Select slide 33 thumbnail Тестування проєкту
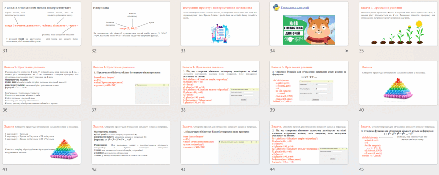 (x=220, y=24)
